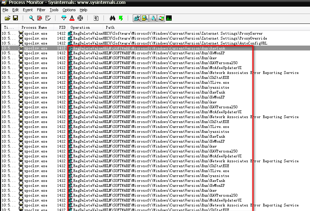Screen dimensions: 310x211
Task: Open the File menu
Action: pyautogui.click(x=5, y=10)
